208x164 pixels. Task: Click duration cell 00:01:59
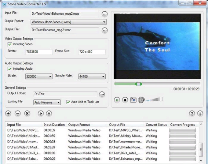49,136
